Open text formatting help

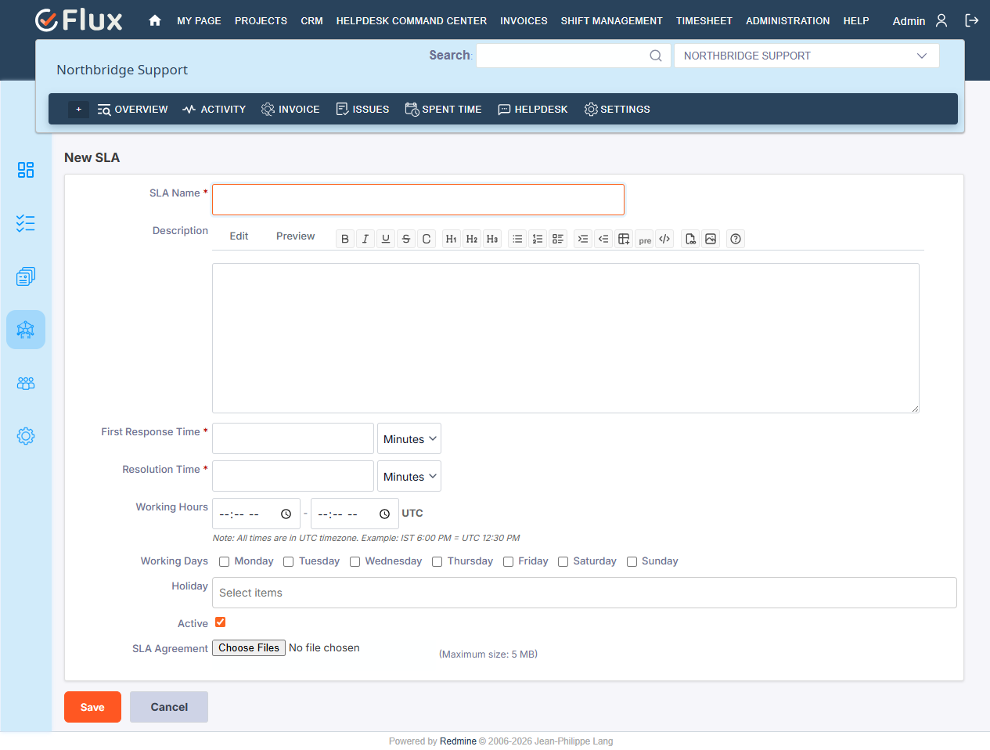tap(736, 239)
